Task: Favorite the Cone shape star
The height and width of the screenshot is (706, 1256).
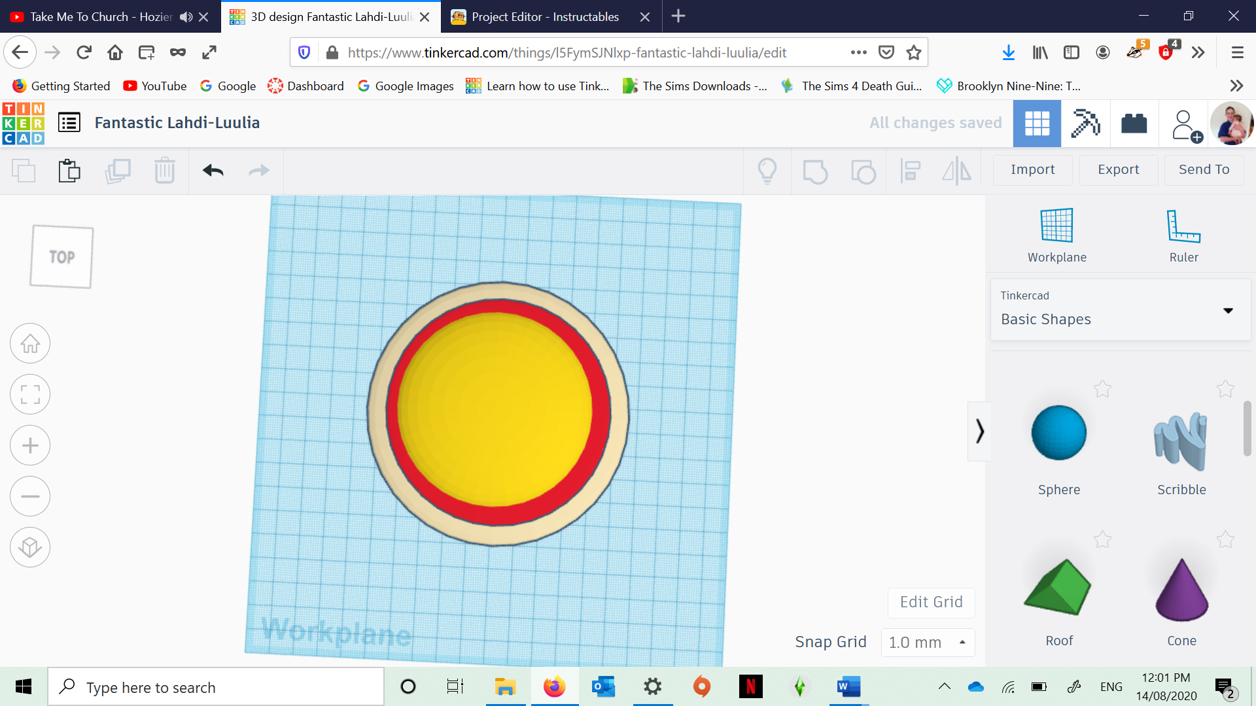Action: [1225, 539]
